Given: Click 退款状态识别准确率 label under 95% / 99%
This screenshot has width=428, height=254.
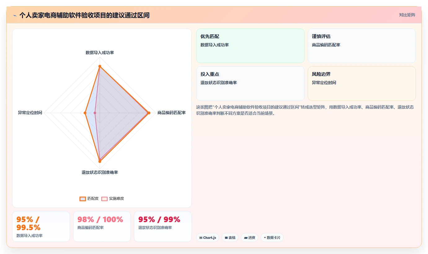Looking at the screenshot, I should coord(155,228).
